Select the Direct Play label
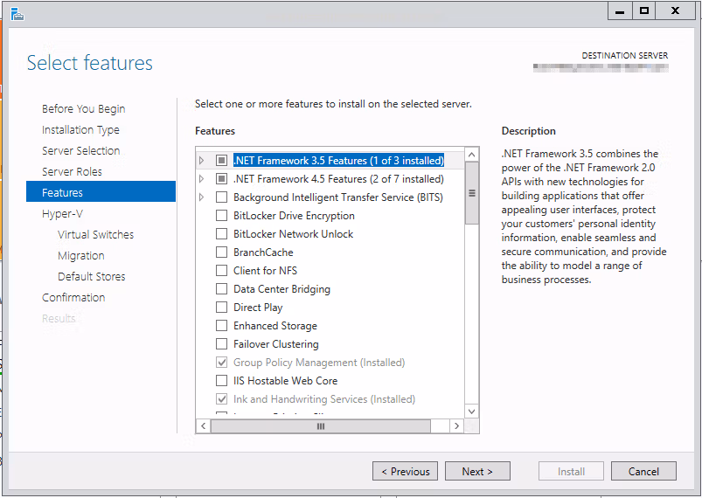Viewport: 702px width, 498px height. coord(258,308)
